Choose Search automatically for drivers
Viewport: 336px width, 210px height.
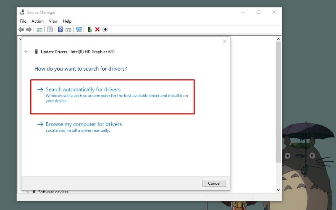pyautogui.click(x=83, y=89)
